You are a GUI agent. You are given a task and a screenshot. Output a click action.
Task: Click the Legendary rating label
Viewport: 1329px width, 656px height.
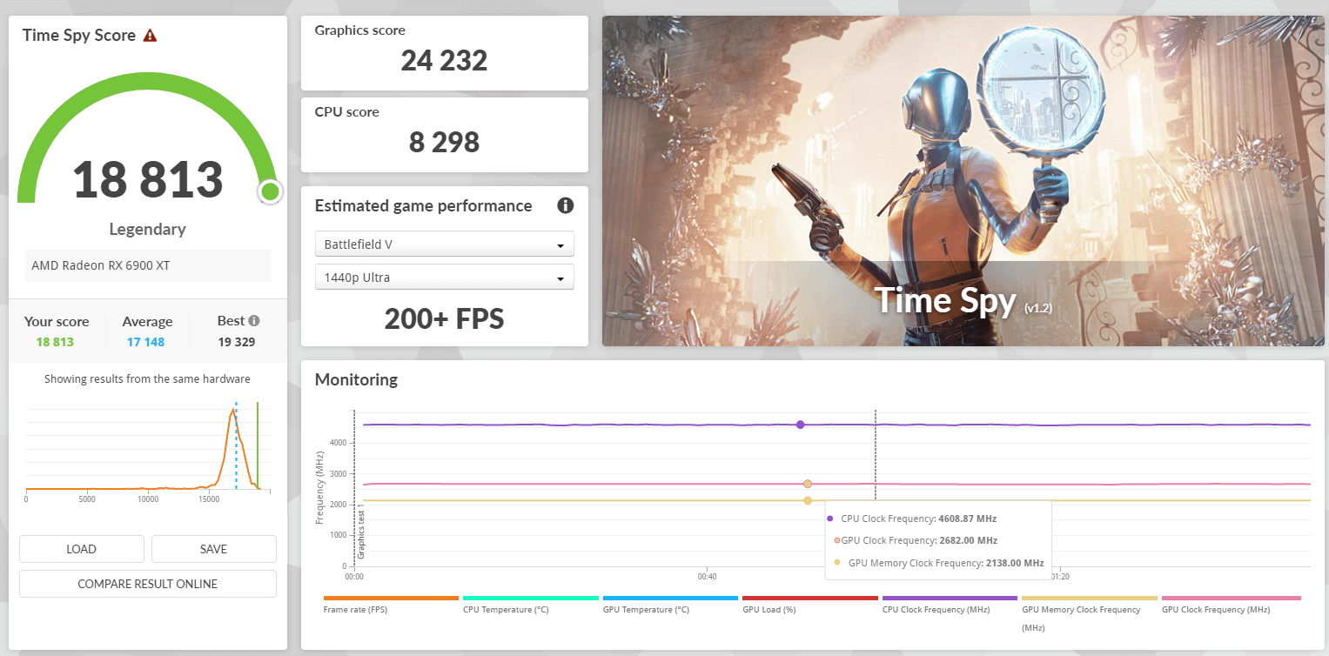148,230
